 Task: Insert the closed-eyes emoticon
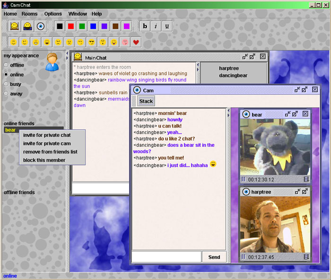(80, 42)
